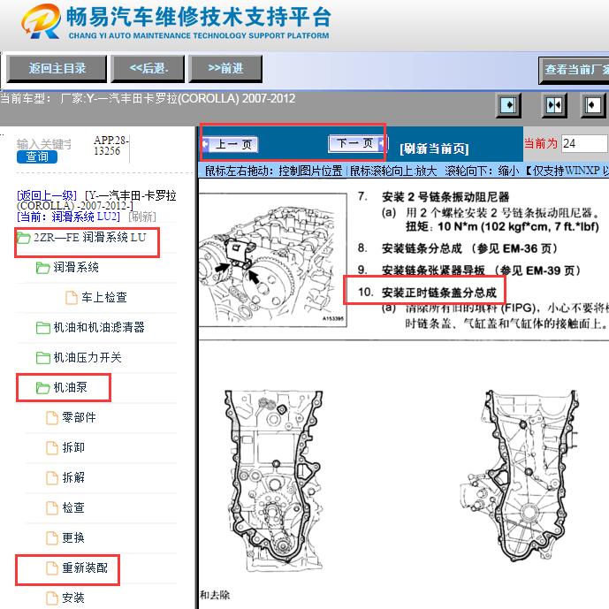Viewport: 609px width, 609px height.
Task: Go to next page with 下一页
Action: click(357, 143)
